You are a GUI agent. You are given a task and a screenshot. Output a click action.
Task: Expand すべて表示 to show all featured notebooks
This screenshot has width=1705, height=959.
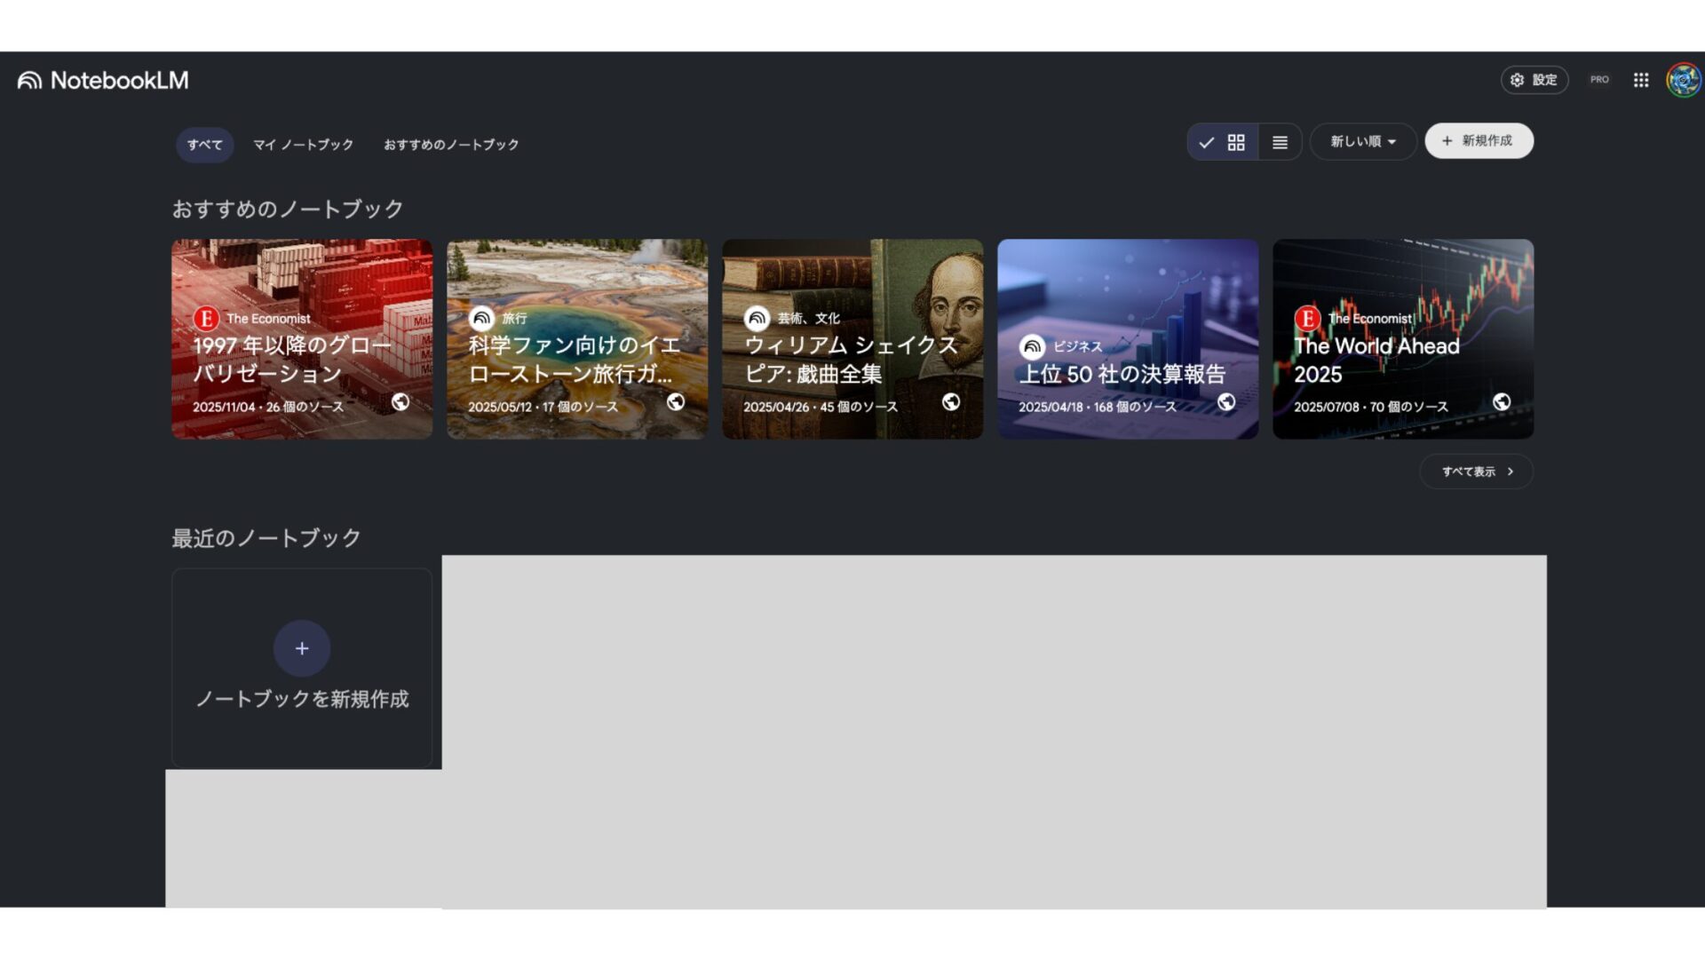tap(1470, 472)
